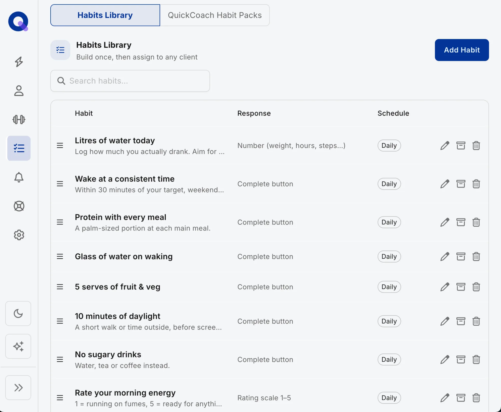Click the Response column header
501x412 pixels.
click(254, 113)
